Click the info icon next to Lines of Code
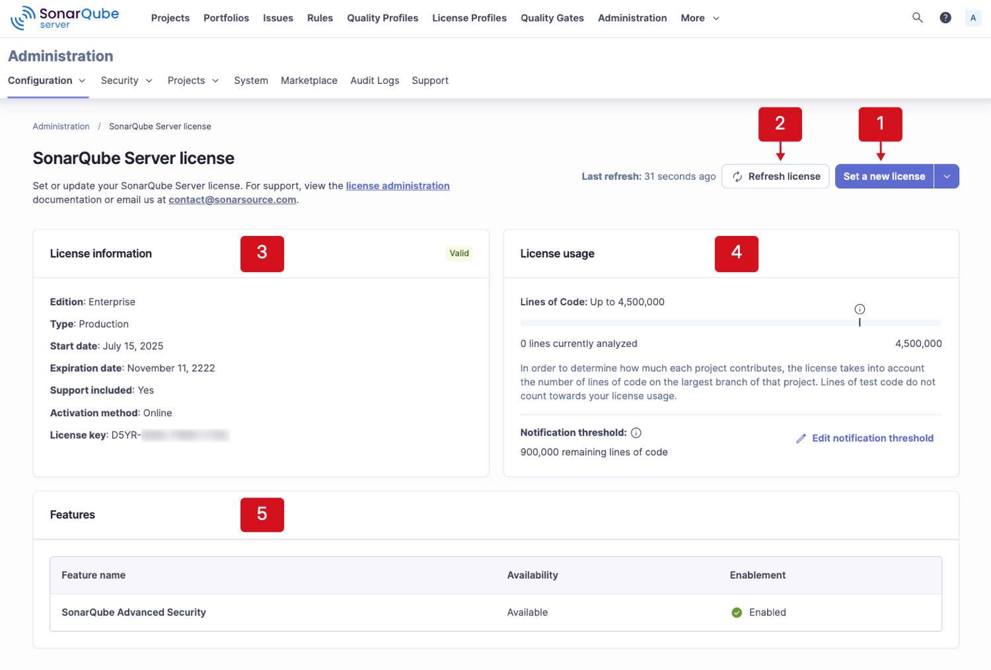 pyautogui.click(x=860, y=309)
